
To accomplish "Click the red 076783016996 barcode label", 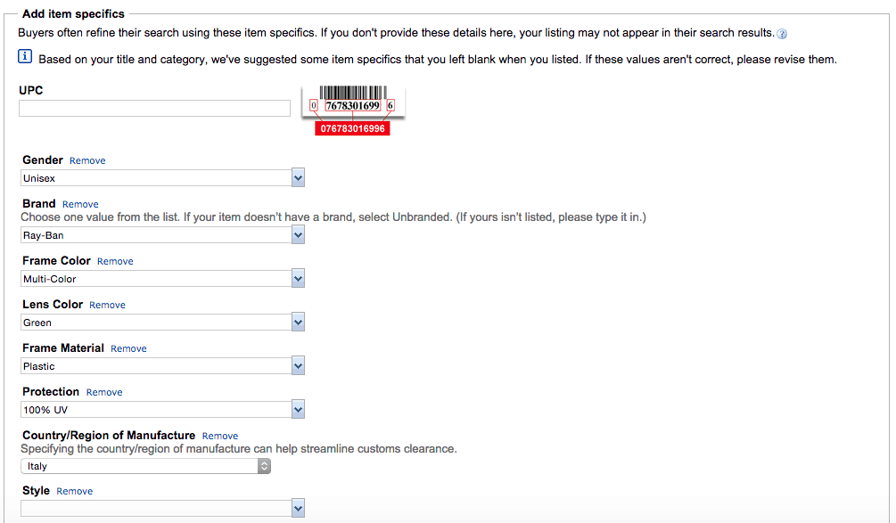I will tap(352, 127).
